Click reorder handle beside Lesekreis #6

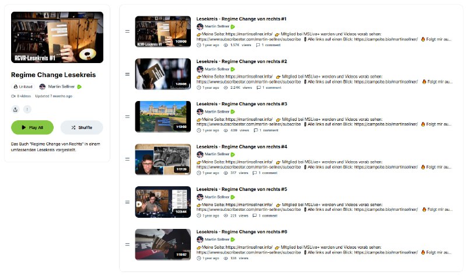point(127,245)
